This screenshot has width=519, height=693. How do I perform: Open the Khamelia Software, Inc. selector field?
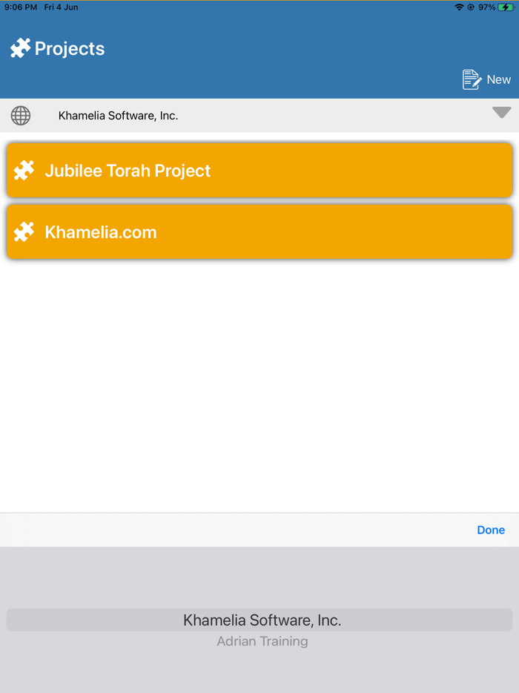pyautogui.click(x=259, y=116)
